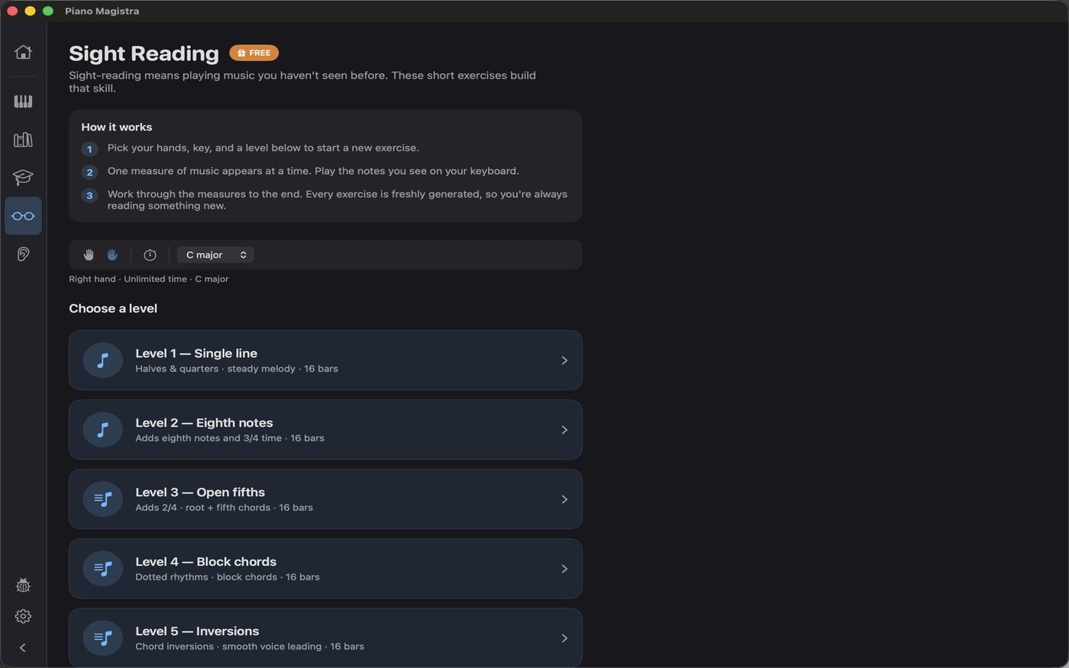This screenshot has height=668, width=1069.
Task: Click the orange FREE badge
Action: tap(254, 53)
